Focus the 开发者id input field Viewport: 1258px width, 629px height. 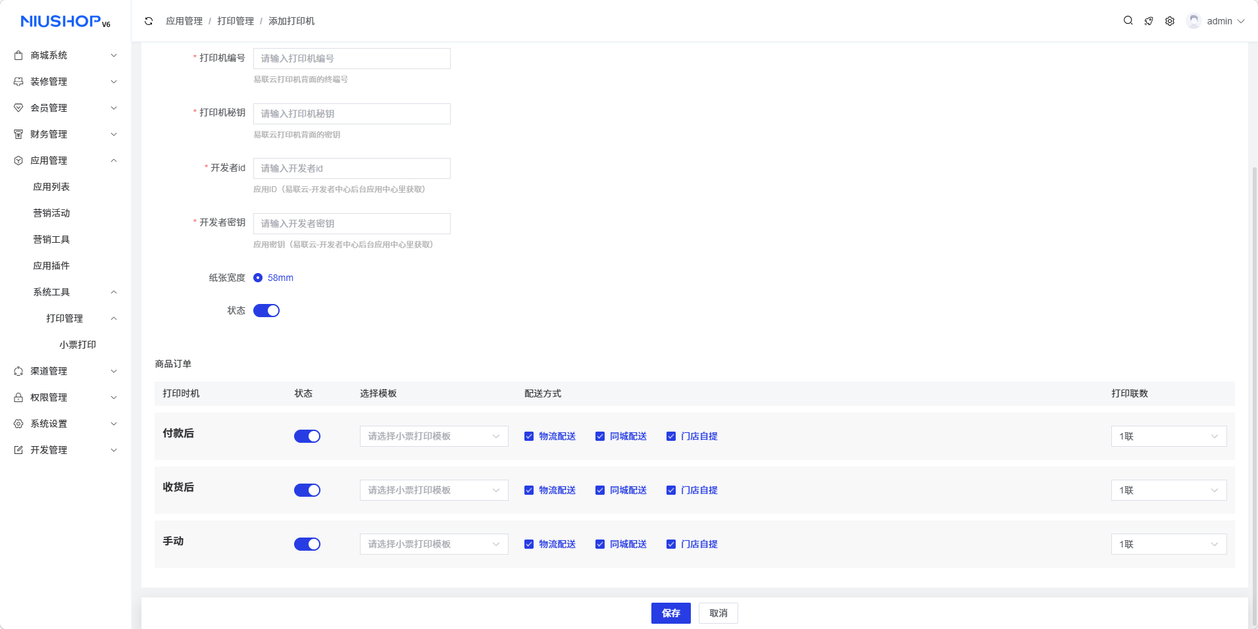coord(352,168)
